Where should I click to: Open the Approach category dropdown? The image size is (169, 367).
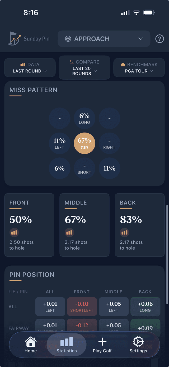tap(104, 39)
